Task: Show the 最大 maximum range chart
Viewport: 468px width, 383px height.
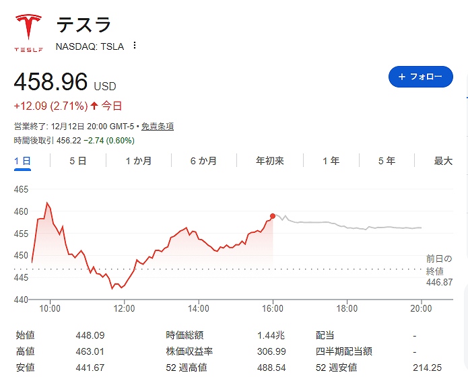Action: point(443,161)
